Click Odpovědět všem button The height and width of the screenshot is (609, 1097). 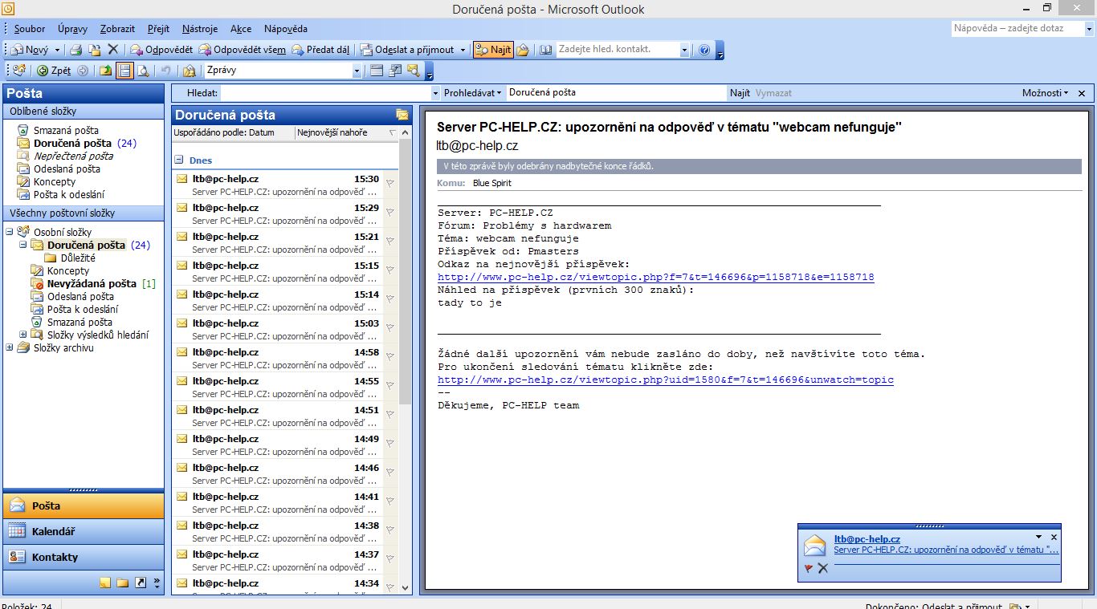click(243, 50)
